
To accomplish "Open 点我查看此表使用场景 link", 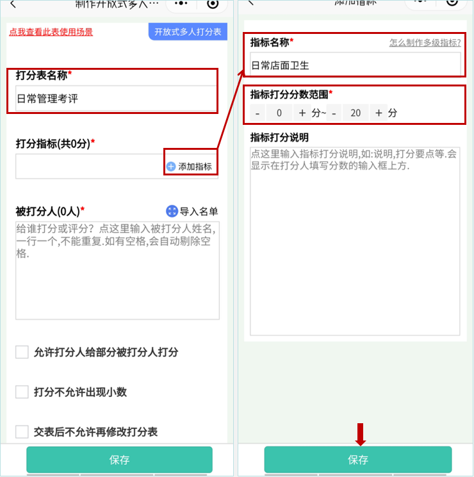I will click(x=51, y=32).
